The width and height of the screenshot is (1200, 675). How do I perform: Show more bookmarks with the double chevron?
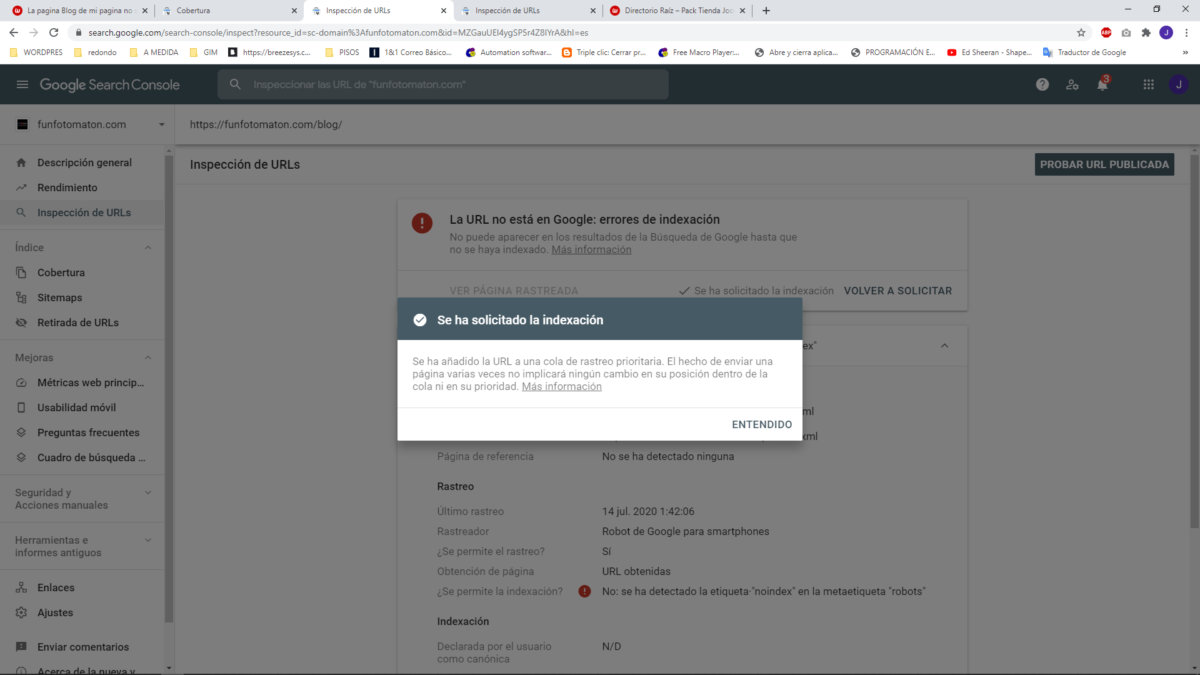pyautogui.click(x=1185, y=52)
